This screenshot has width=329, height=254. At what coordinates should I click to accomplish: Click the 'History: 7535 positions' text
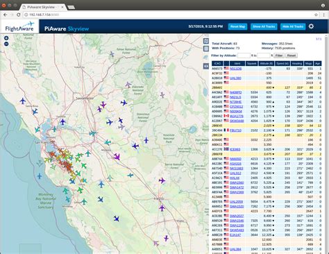pos(278,48)
